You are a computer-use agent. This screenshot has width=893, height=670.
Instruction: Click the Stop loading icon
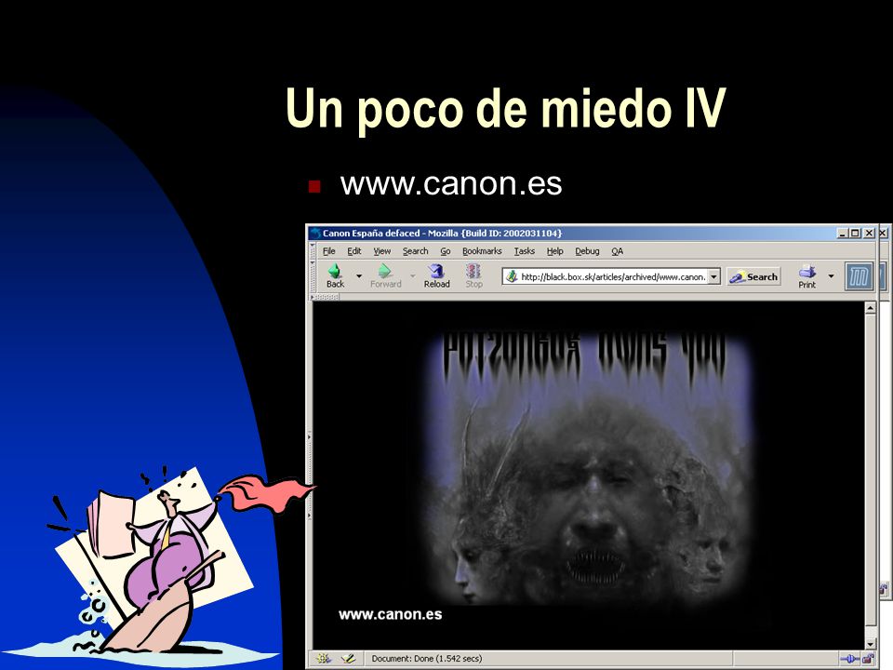coord(473,271)
